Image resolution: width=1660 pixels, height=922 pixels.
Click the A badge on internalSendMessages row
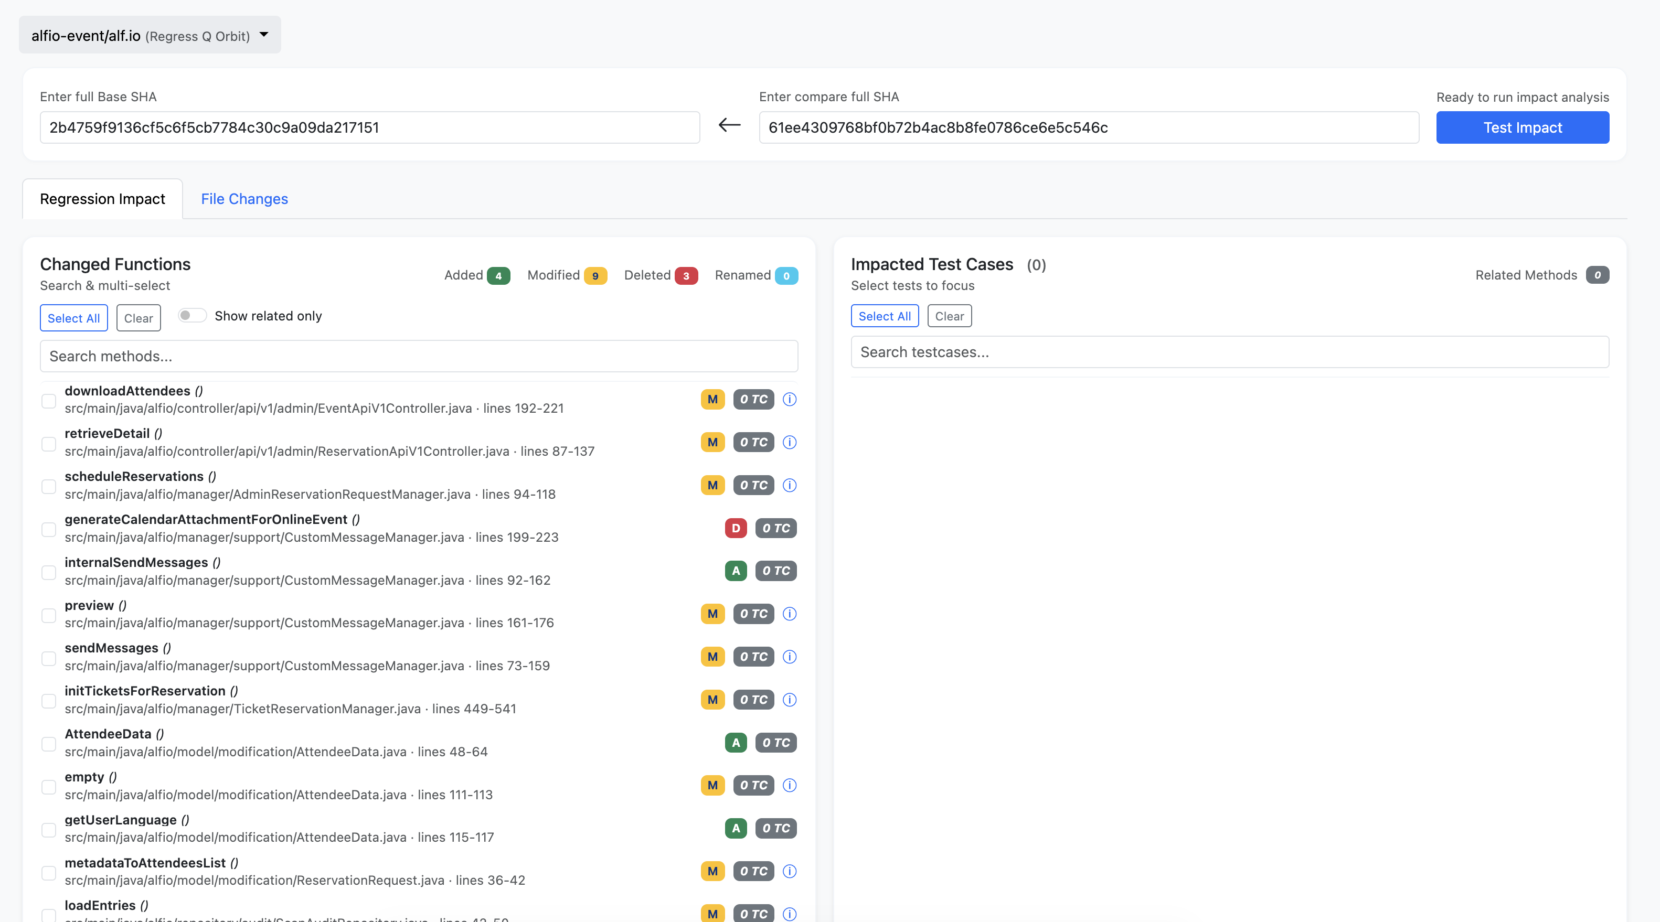pos(736,571)
